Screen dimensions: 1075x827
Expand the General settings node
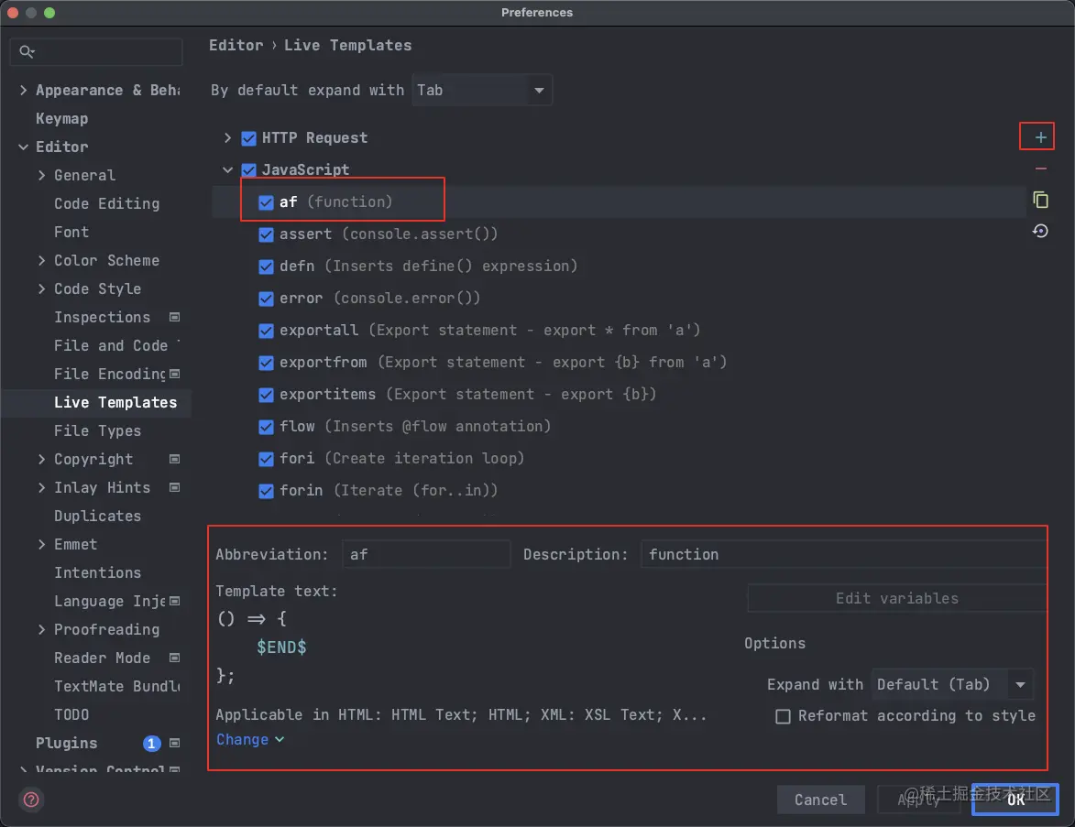[x=42, y=176]
